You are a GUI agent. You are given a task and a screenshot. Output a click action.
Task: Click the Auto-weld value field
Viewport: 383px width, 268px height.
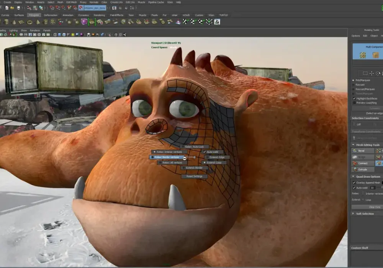click(x=373, y=188)
